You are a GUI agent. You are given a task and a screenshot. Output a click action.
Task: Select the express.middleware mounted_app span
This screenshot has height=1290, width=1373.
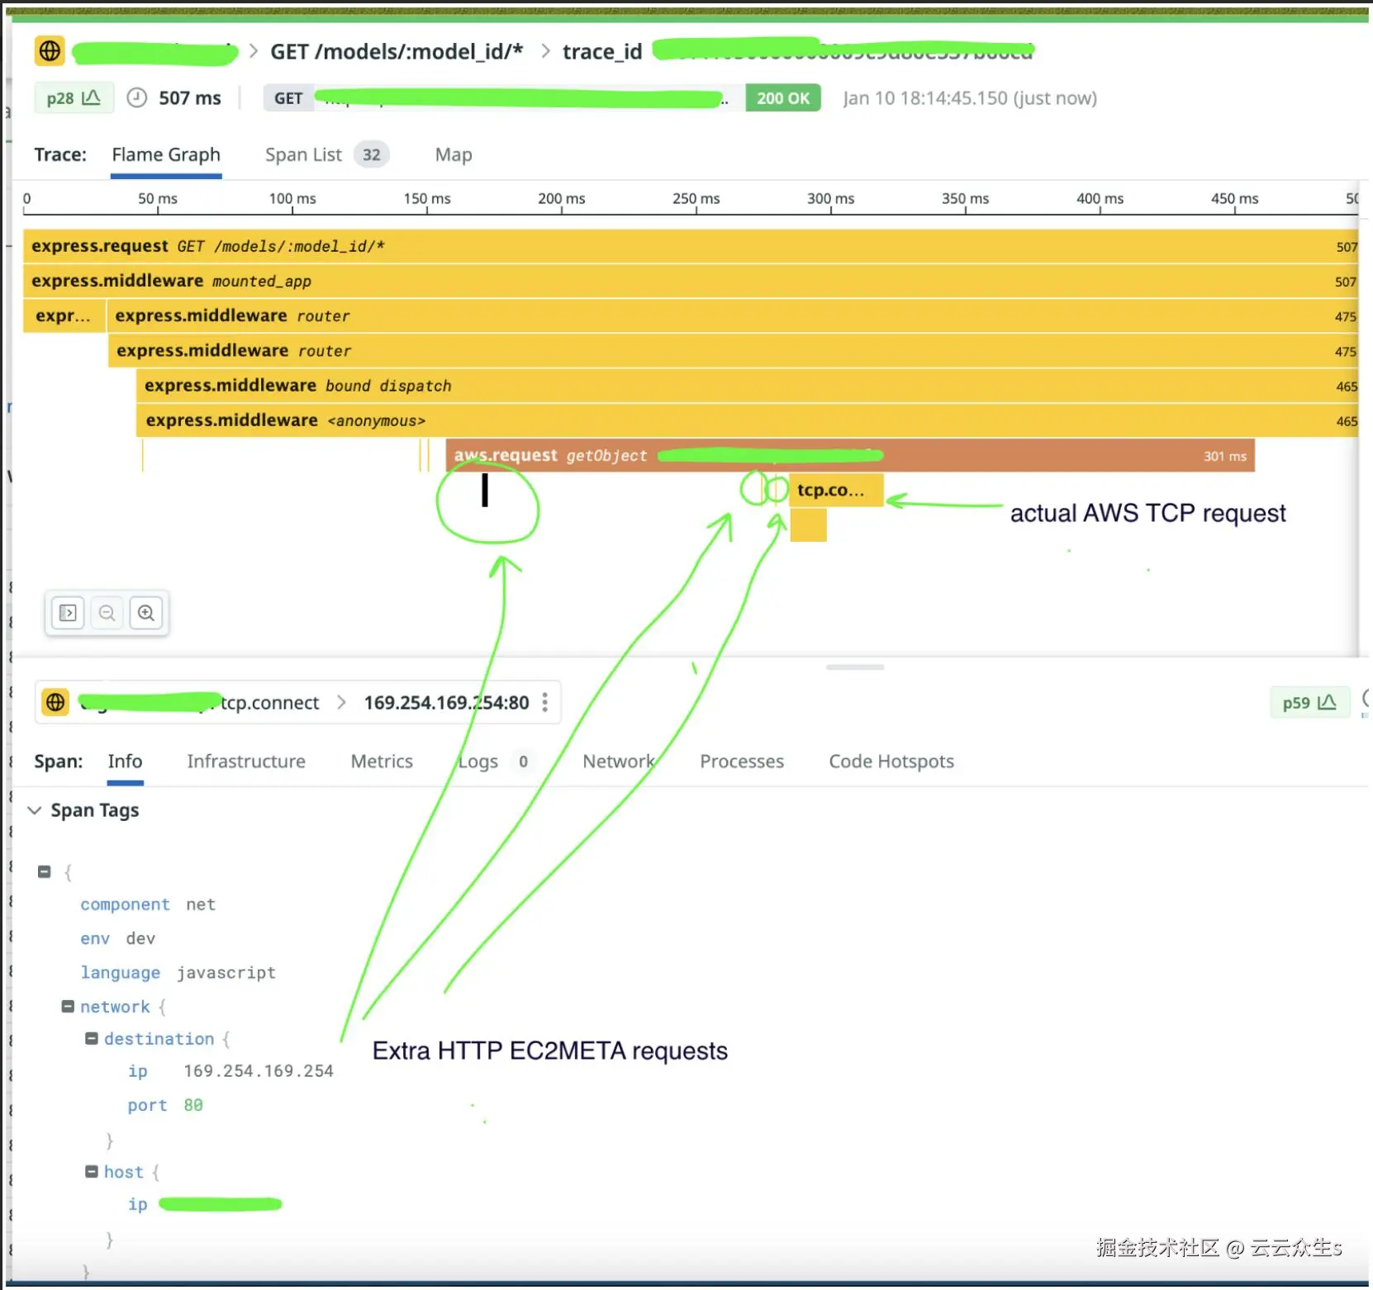pos(691,281)
